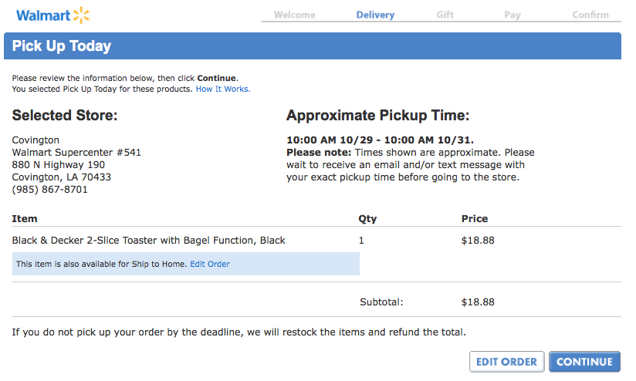Screen dimensions: 636x381
Task: Click the store phone number (985) 867-8701
Action: 50,189
